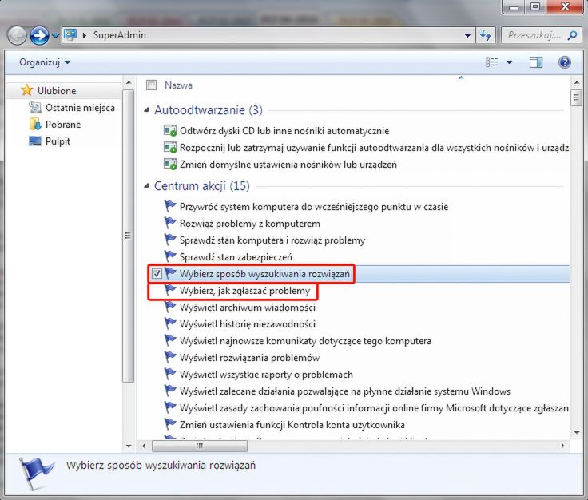This screenshot has width=588, height=500.
Task: Click flag icon beside Rozwiąż problemy z komputerem
Action: pos(170,223)
